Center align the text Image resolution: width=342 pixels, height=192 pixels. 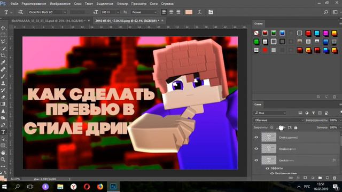click(171, 12)
